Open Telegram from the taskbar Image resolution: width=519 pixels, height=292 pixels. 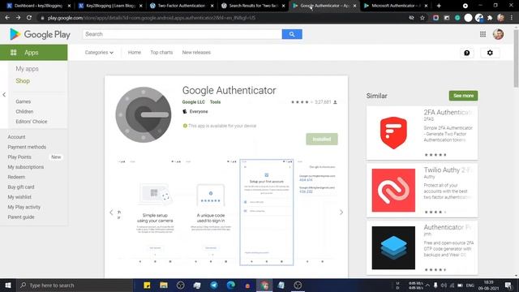(x=214, y=285)
